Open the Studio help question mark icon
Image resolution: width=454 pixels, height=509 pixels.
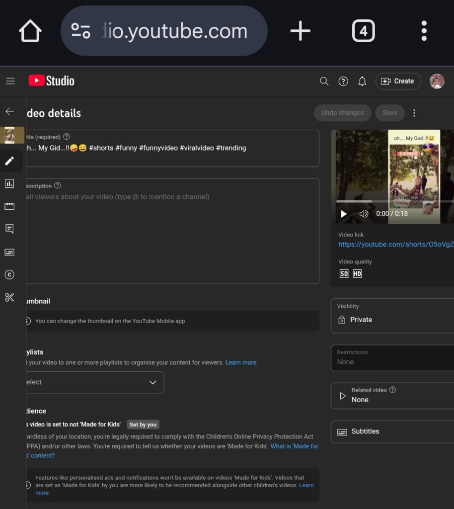[343, 81]
